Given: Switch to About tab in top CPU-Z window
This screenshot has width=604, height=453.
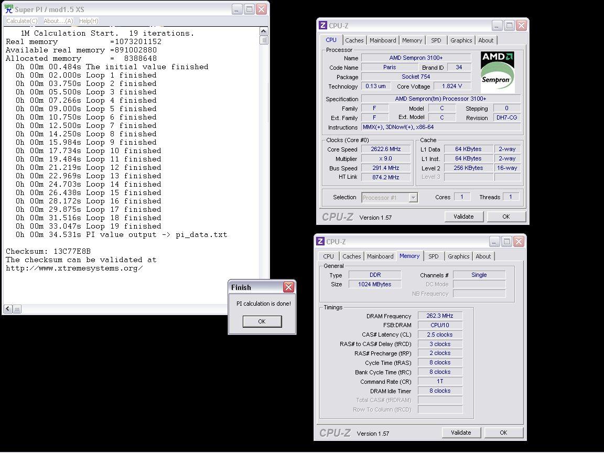Looking at the screenshot, I should [486, 40].
